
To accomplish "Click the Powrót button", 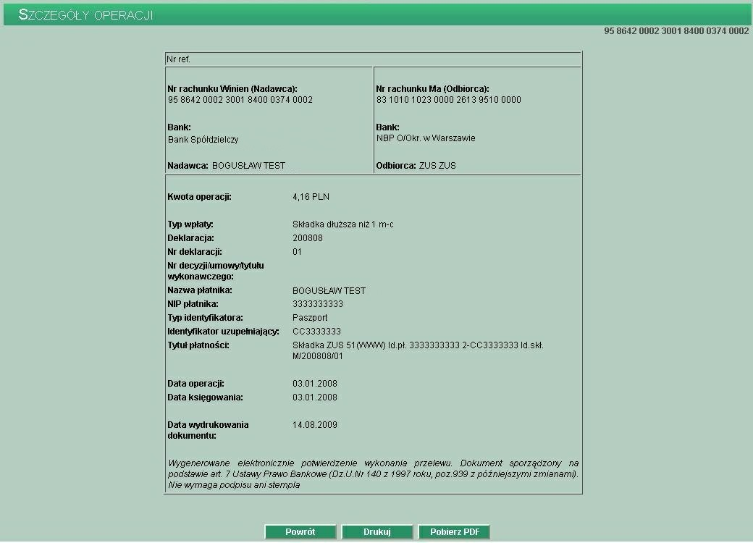I will coord(300,531).
